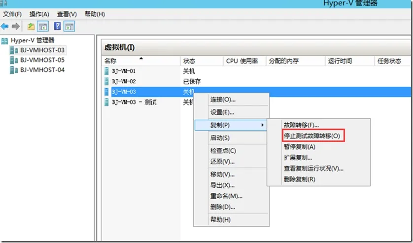
Task: Click the Back arrow toolbar icon
Action: point(5,26)
